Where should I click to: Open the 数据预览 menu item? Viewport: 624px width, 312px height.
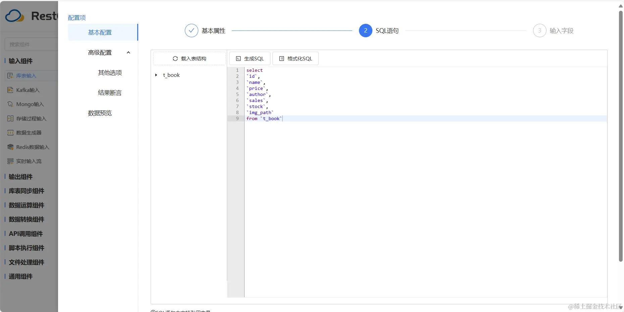click(100, 113)
